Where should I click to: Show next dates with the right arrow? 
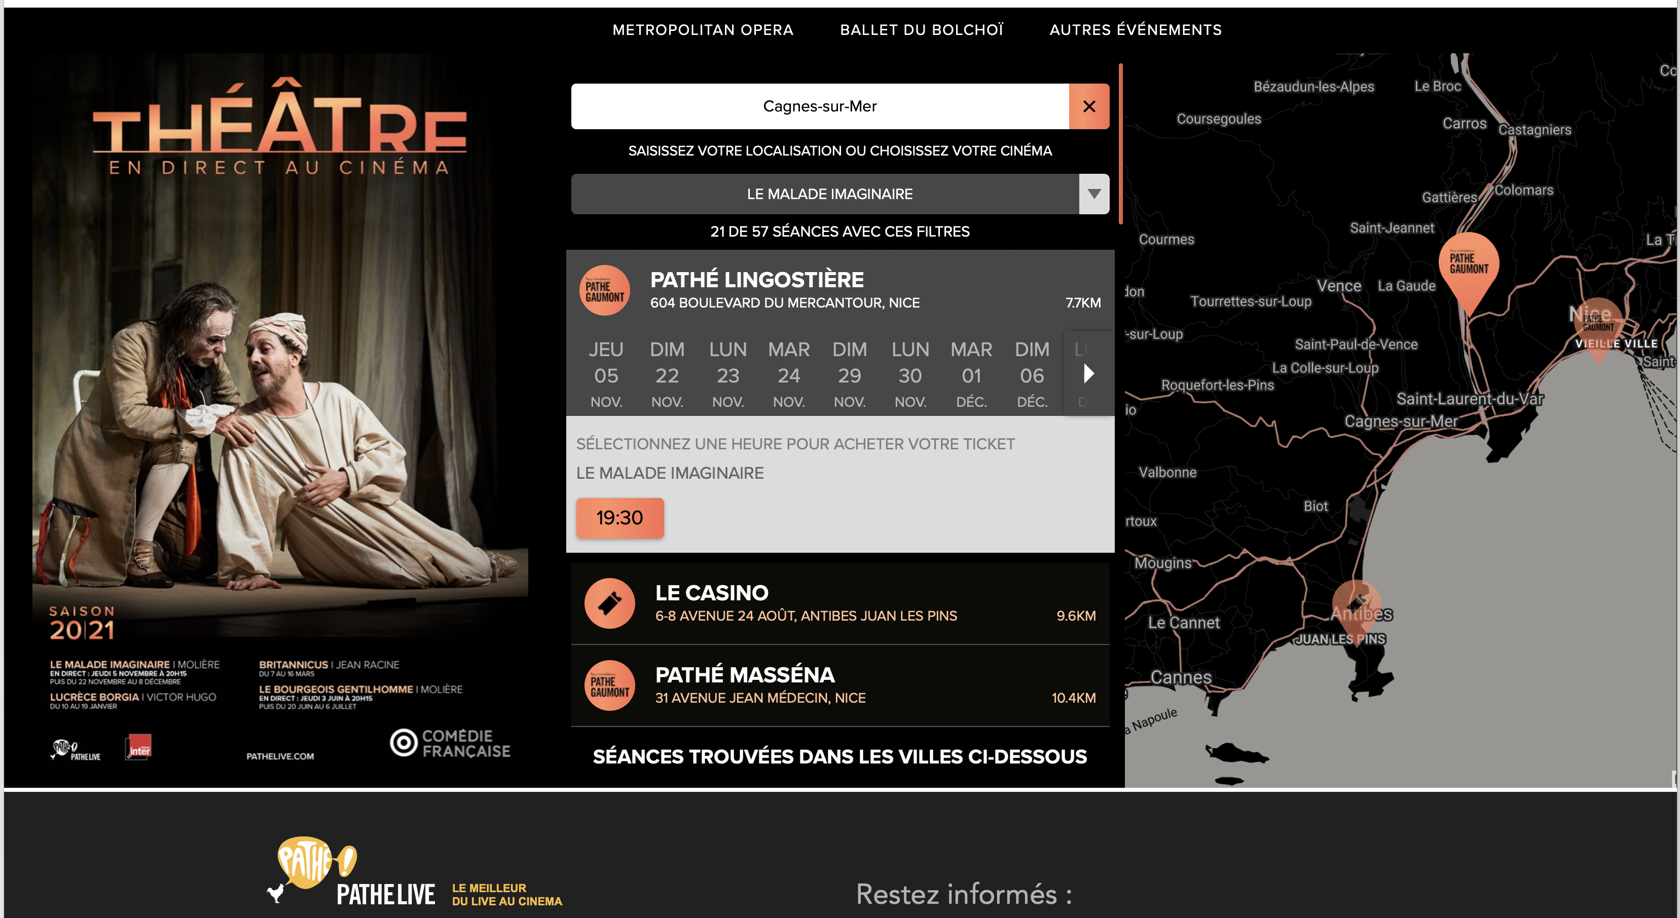tap(1088, 373)
